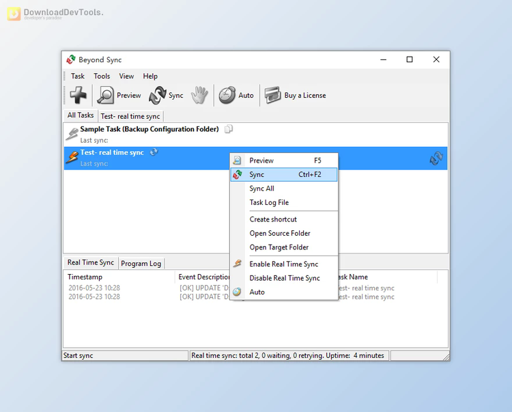Click the small sync icon beside Test task name
Image resolution: width=512 pixels, height=412 pixels.
click(154, 152)
